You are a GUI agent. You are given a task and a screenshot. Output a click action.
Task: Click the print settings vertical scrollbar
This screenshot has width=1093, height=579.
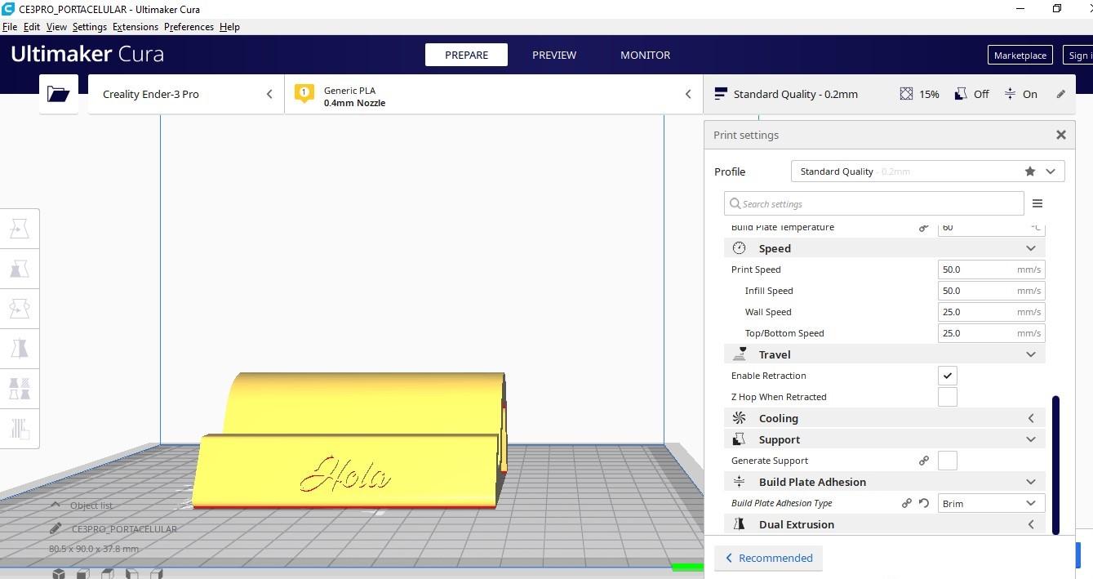[x=1055, y=465]
